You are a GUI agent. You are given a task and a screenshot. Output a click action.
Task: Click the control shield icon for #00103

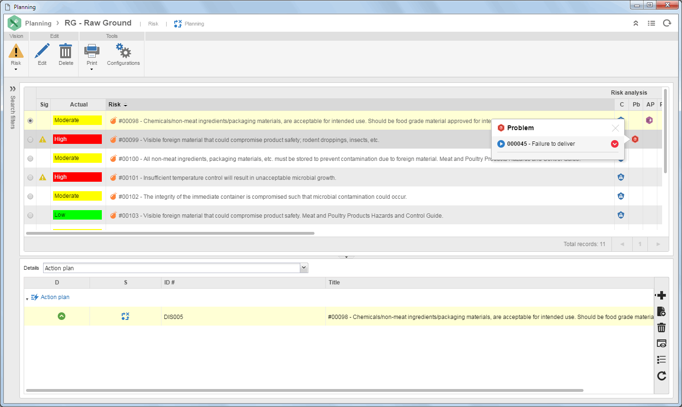(x=621, y=215)
